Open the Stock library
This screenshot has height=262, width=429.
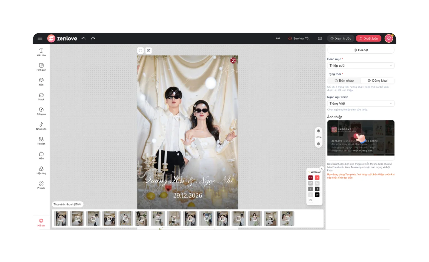[x=41, y=97]
